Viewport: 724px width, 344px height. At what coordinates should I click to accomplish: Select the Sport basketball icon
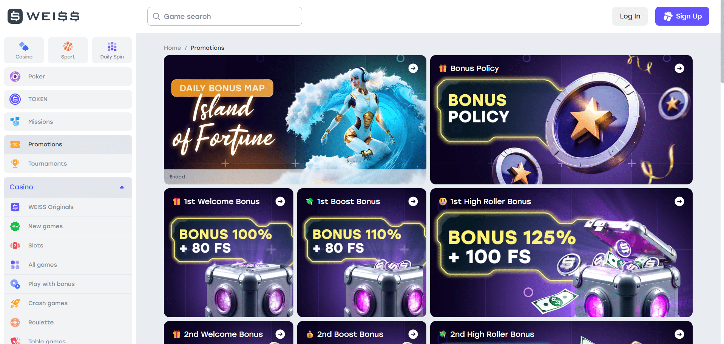68,47
